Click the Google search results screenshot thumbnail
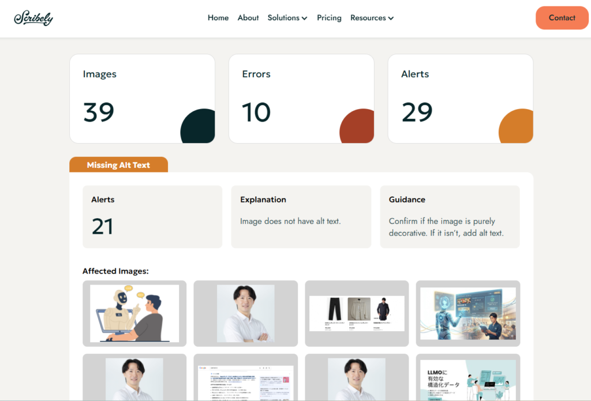Image resolution: width=591 pixels, height=401 pixels. [x=245, y=378]
